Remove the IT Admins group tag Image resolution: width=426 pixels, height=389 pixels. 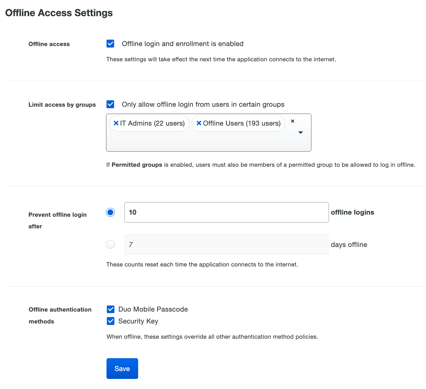pos(116,123)
